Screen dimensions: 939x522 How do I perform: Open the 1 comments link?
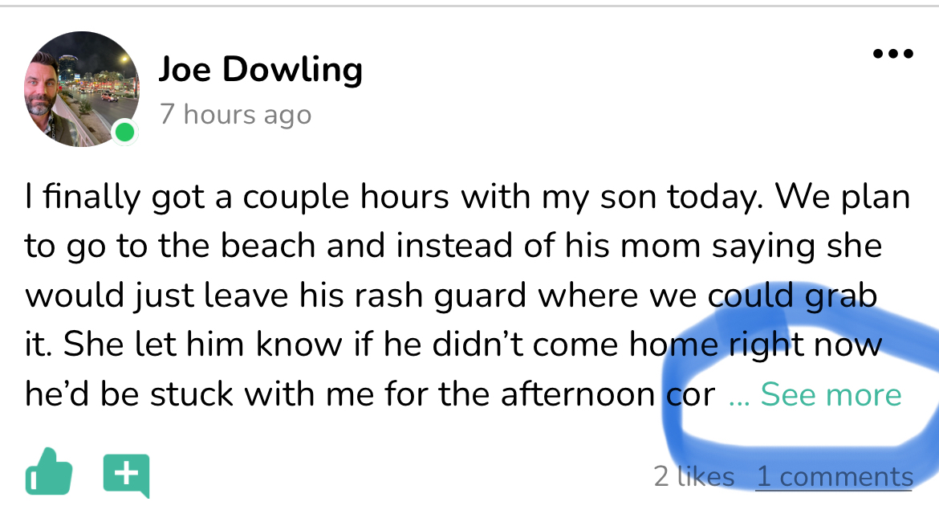click(x=835, y=477)
